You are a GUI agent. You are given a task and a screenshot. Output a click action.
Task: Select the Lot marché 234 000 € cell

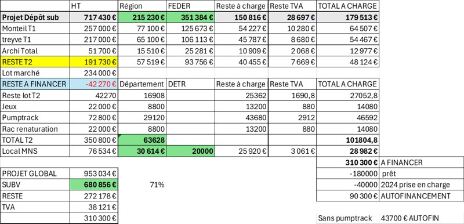[94, 73]
